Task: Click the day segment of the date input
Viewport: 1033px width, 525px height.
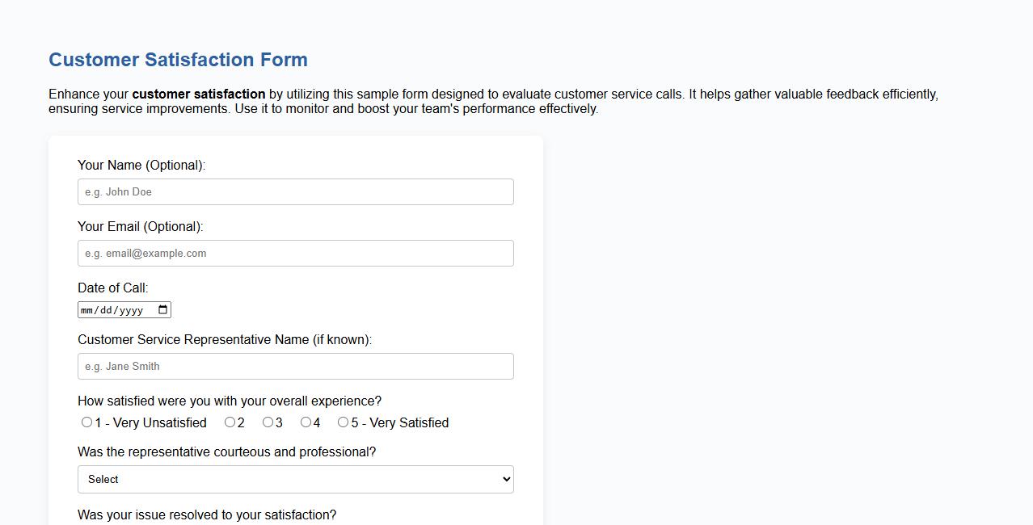Action: click(x=108, y=309)
